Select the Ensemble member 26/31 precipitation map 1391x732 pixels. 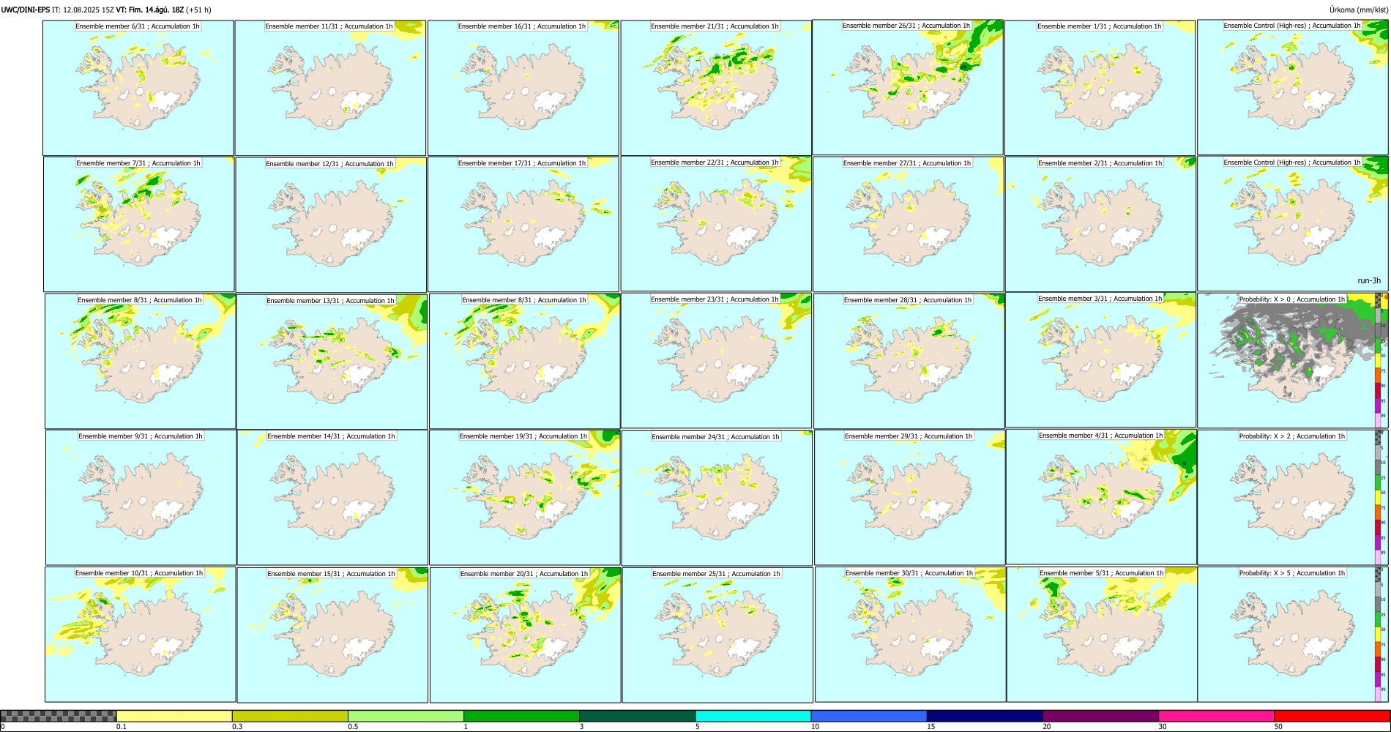(908, 87)
